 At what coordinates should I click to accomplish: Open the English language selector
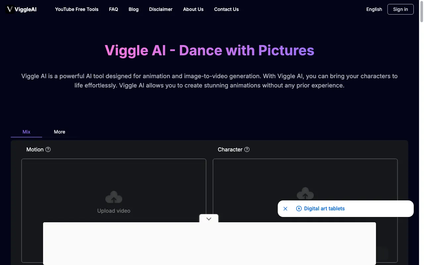(374, 9)
